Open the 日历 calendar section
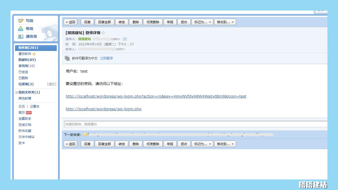The height and width of the screenshot is (190, 338). click(x=21, y=106)
